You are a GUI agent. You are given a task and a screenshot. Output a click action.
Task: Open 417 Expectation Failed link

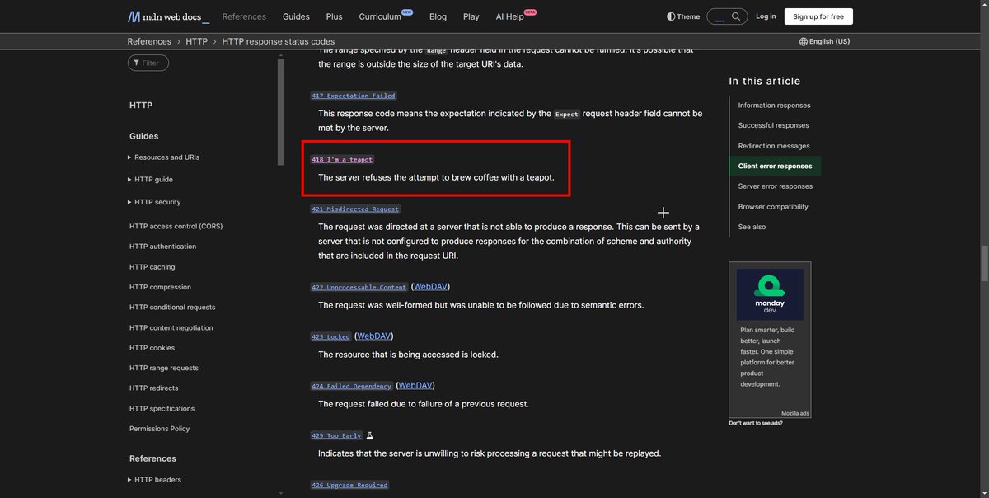pos(354,96)
